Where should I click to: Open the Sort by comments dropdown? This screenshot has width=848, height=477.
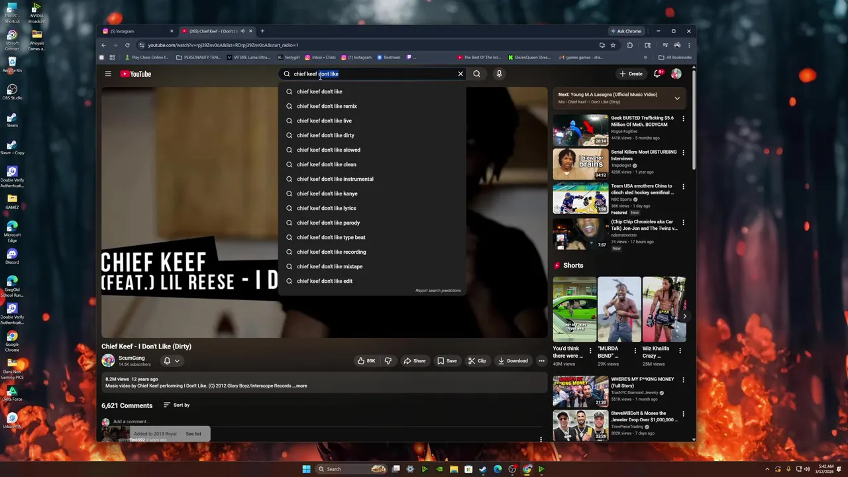click(176, 405)
